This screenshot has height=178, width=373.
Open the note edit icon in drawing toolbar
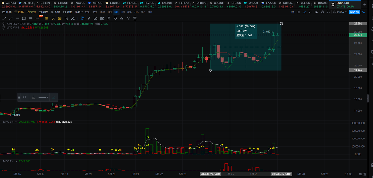click(115, 18)
